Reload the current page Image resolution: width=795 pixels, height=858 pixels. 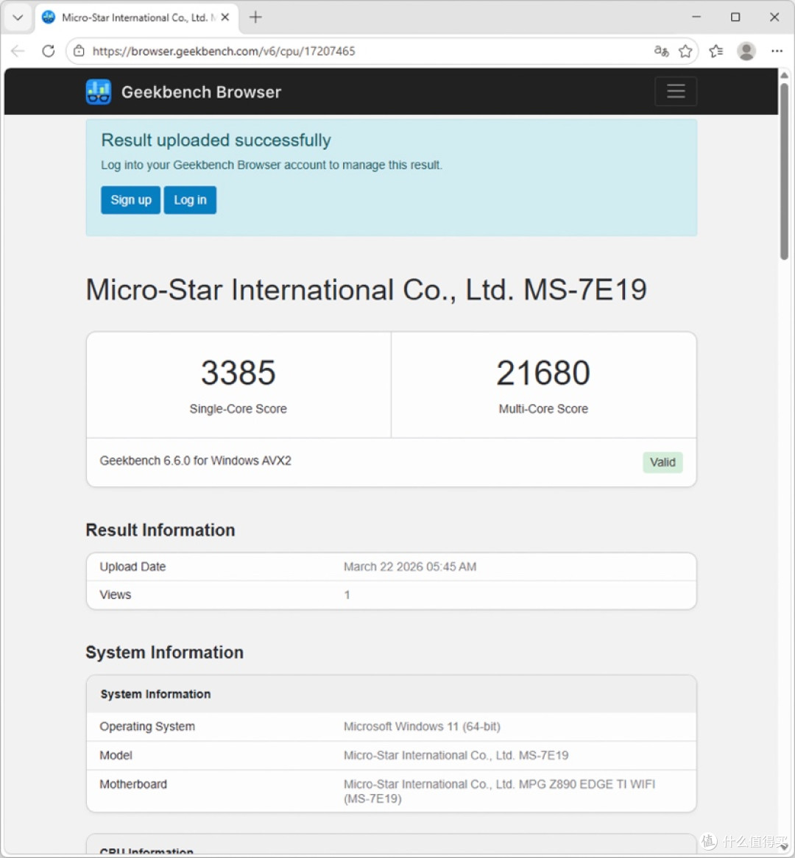pyautogui.click(x=48, y=51)
